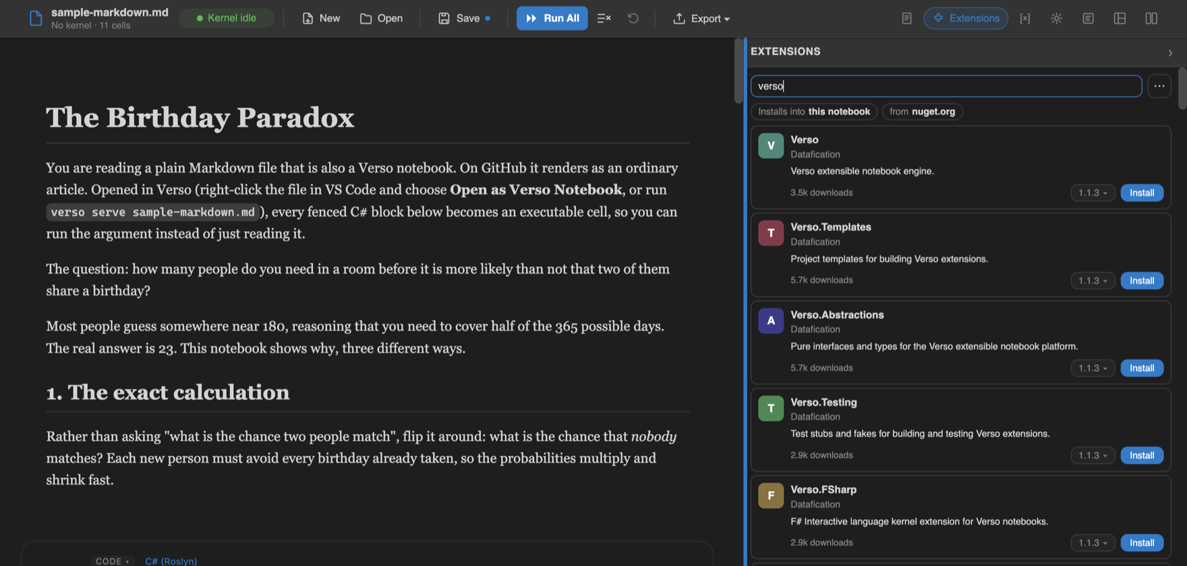1187x566 pixels.
Task: Open the variables {x} panel
Action: 1024,18
